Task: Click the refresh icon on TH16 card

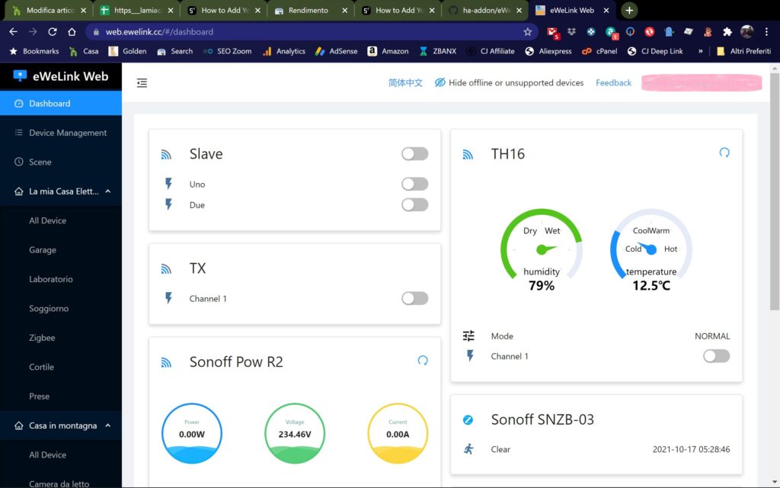Action: pos(724,152)
